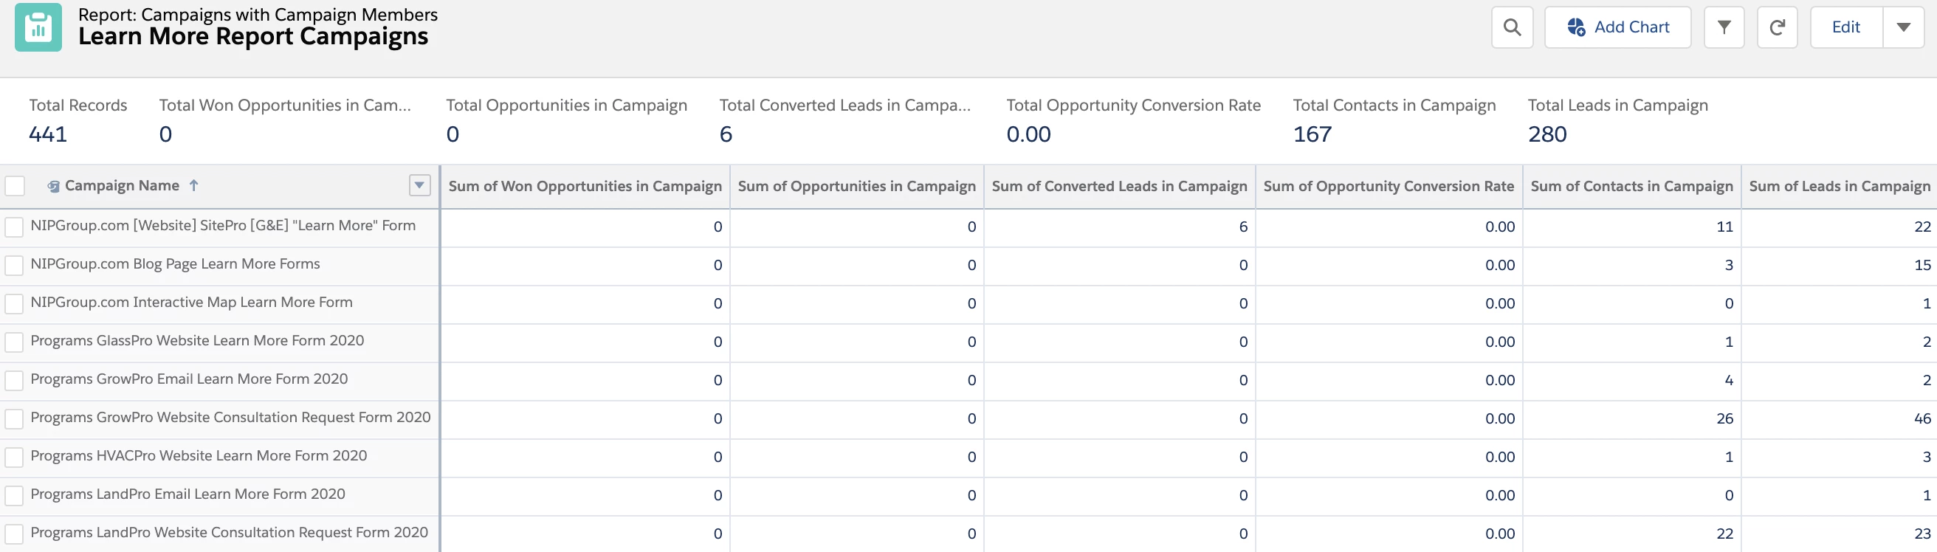Check the Programs LandPro Email row checkbox

14,496
